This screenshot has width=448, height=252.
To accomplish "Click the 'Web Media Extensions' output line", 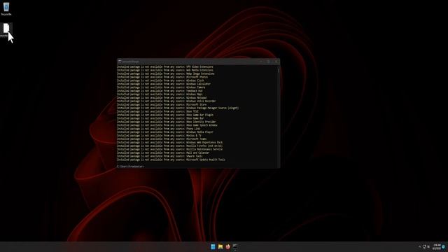I will coord(165,70).
